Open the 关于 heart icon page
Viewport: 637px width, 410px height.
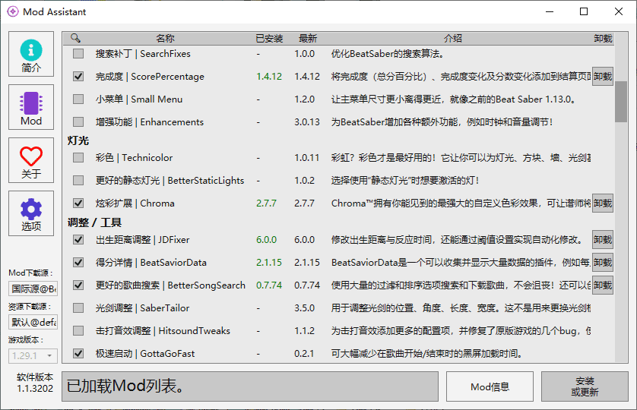[31, 160]
